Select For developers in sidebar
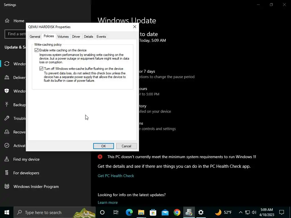Viewport: 291px width, 218px height. pyautogui.click(x=26, y=173)
